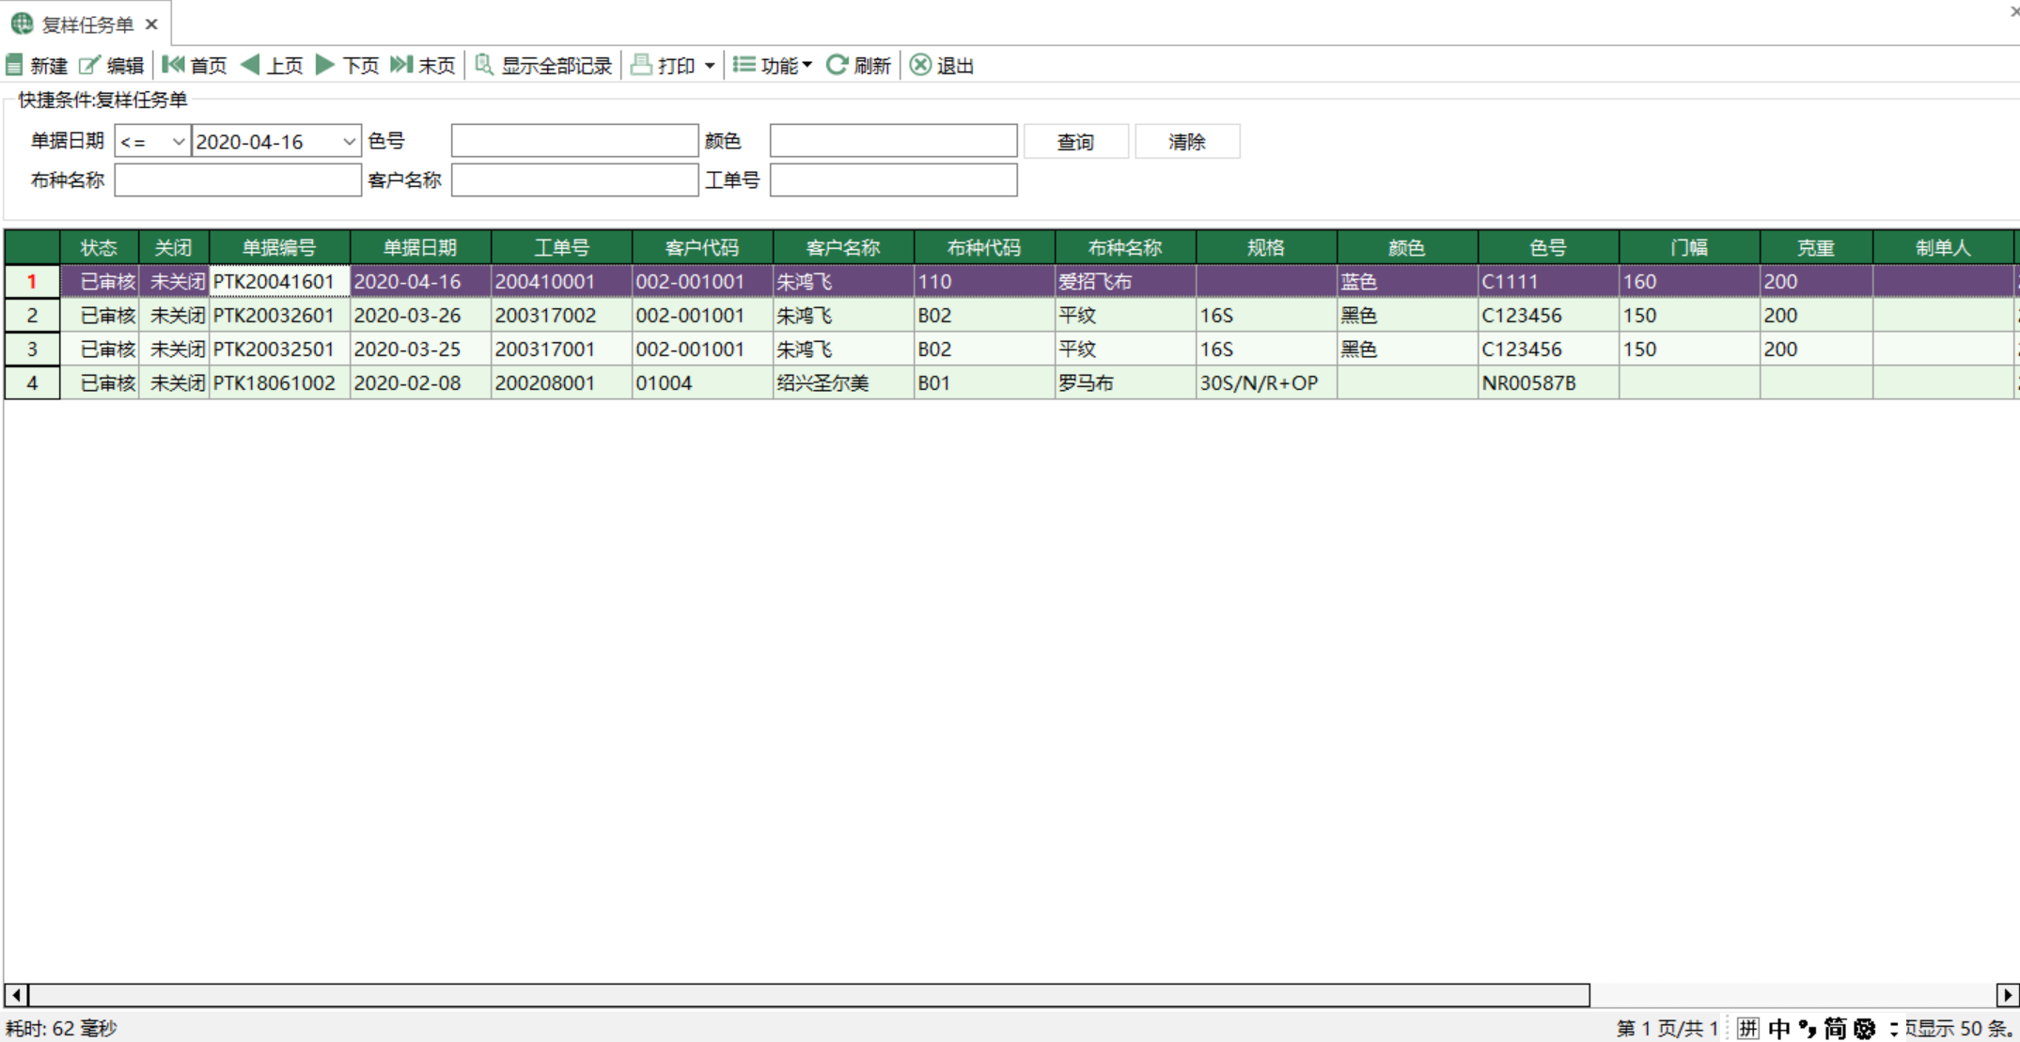Viewport: 2020px width, 1042px height.
Task: Click the 颜色 filter input field
Action: point(893,141)
